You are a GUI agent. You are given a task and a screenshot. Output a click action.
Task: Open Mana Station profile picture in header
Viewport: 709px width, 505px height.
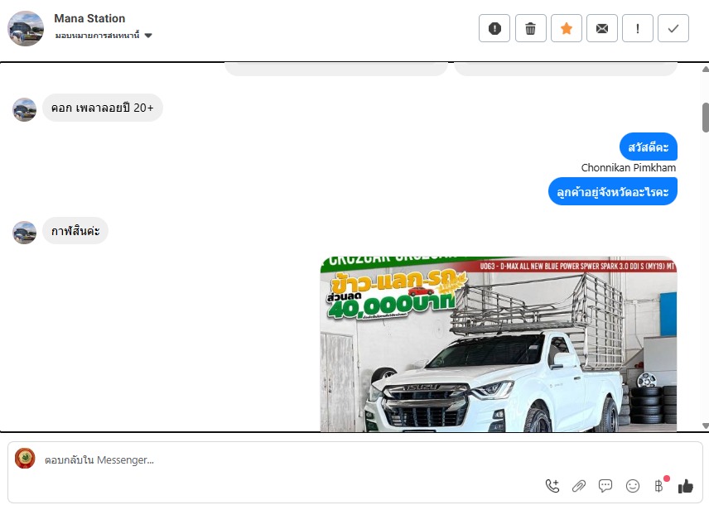(26, 28)
